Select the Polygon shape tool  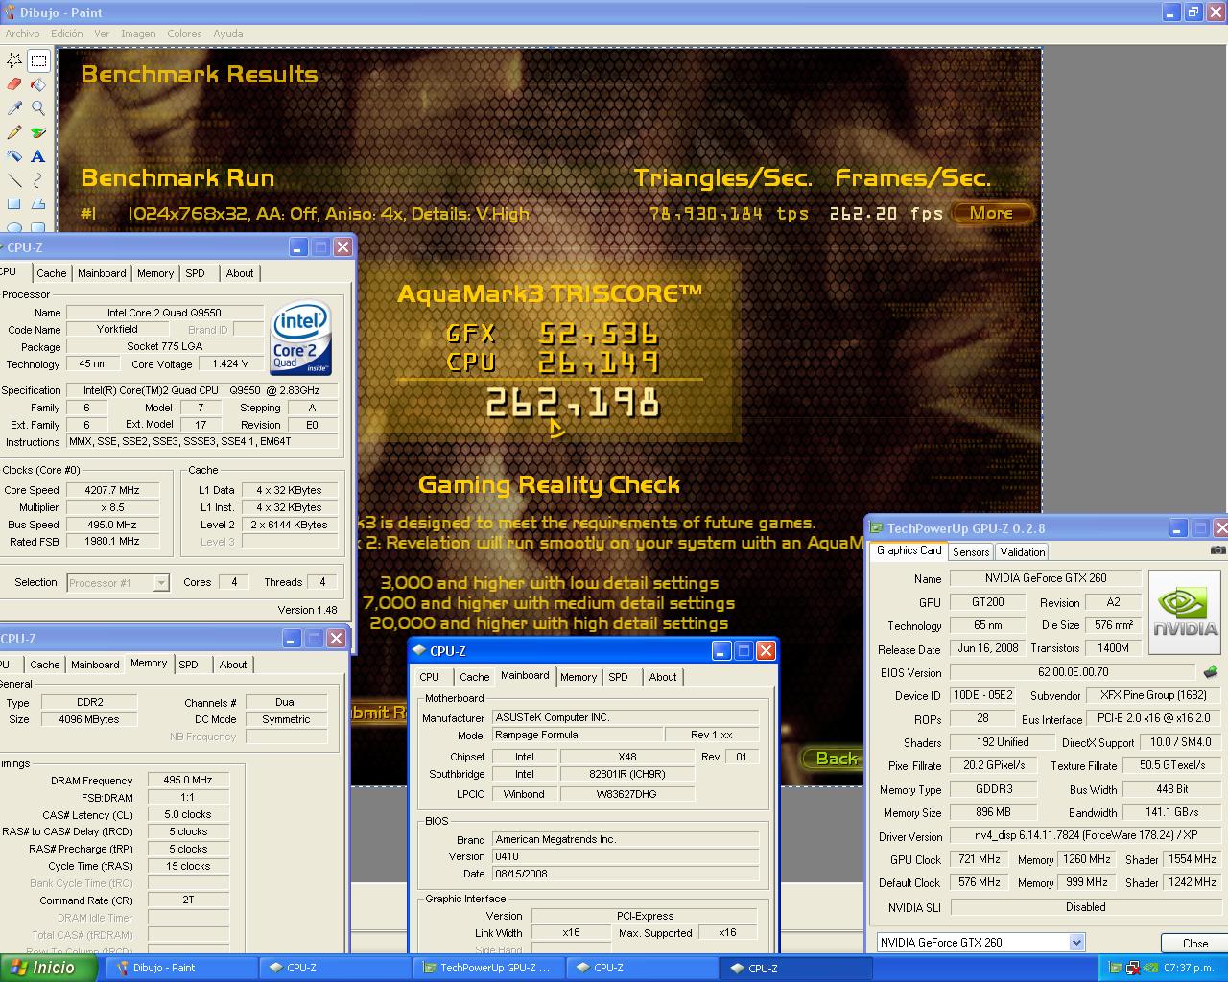pyautogui.click(x=38, y=204)
